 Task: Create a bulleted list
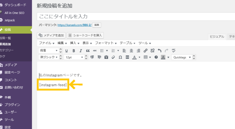[102, 51]
